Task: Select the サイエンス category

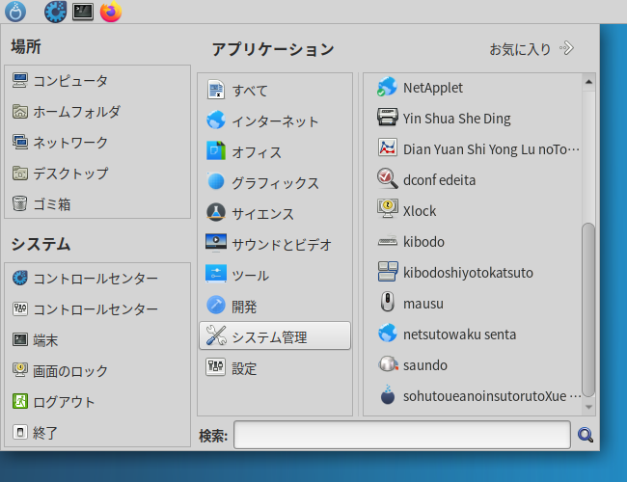Action: [275, 213]
